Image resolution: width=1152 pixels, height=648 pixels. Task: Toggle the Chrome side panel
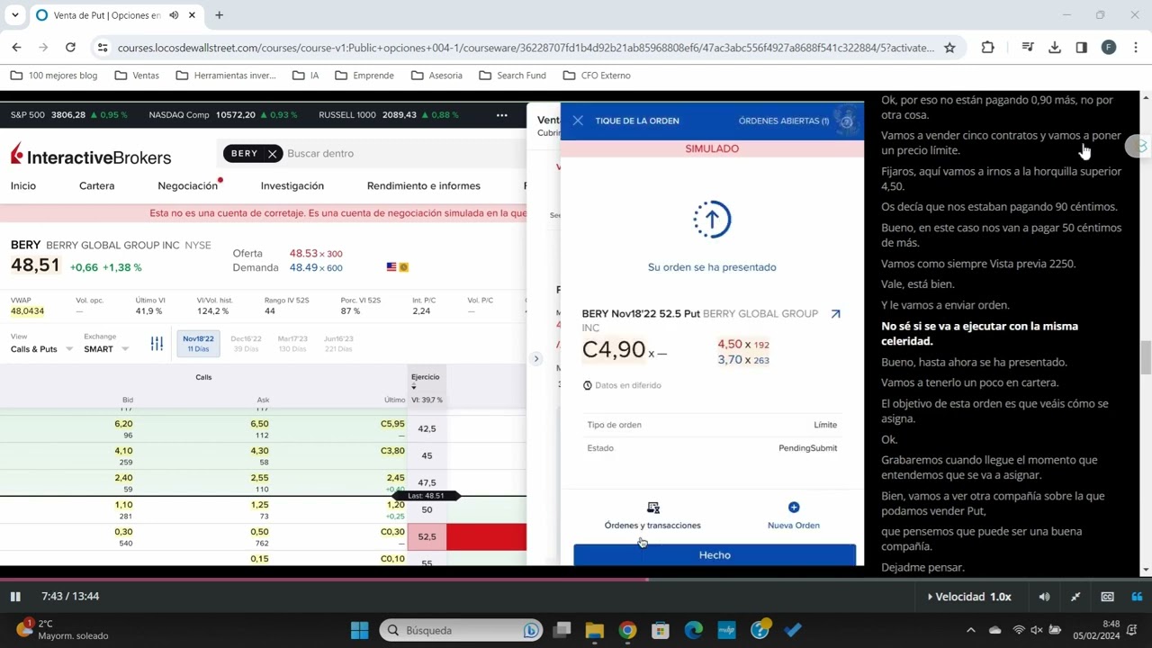click(x=1082, y=48)
